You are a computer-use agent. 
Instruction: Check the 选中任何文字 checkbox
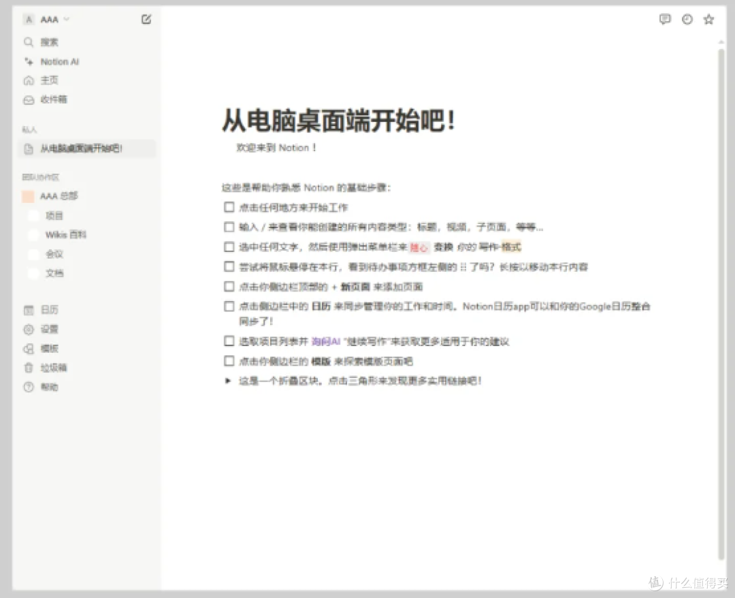(x=229, y=247)
